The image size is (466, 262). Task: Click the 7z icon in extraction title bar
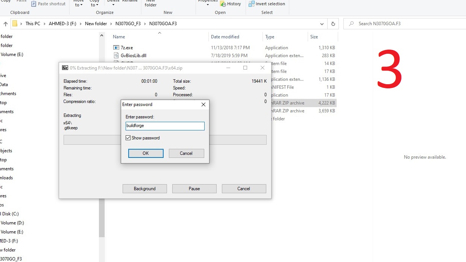click(65, 68)
